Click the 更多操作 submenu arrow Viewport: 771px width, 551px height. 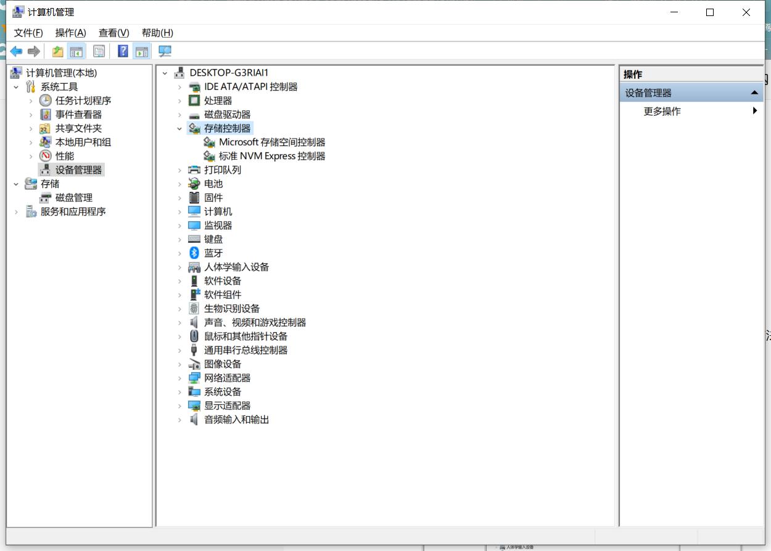coord(755,111)
